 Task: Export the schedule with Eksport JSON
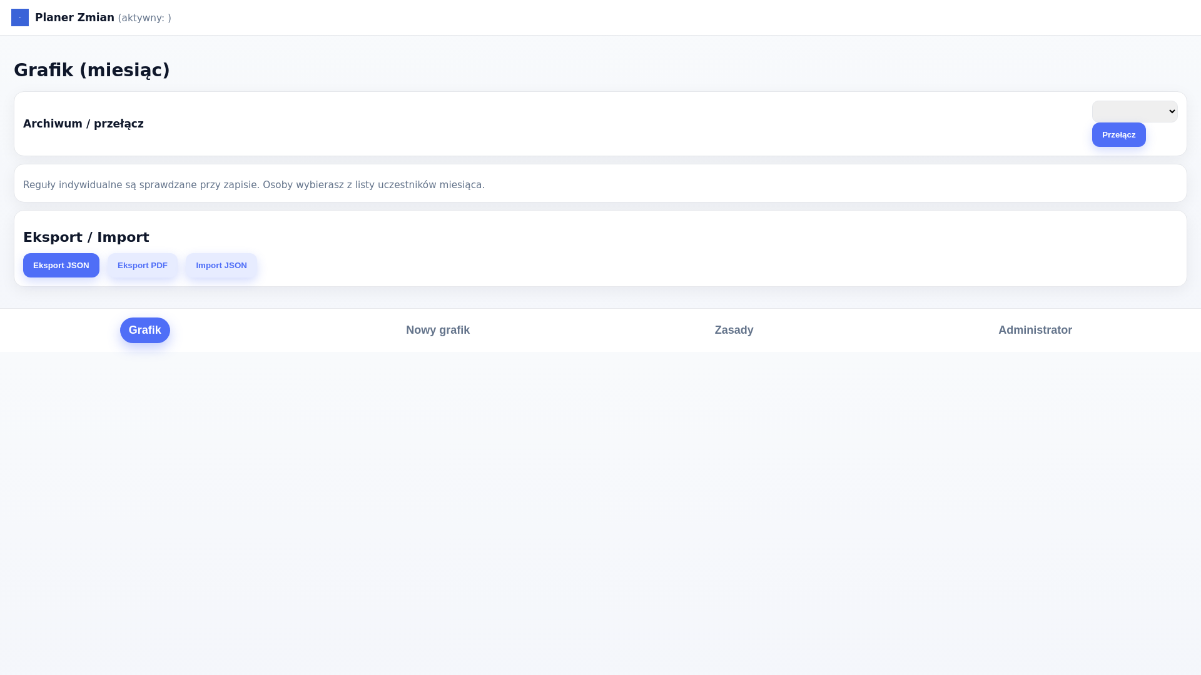61,265
